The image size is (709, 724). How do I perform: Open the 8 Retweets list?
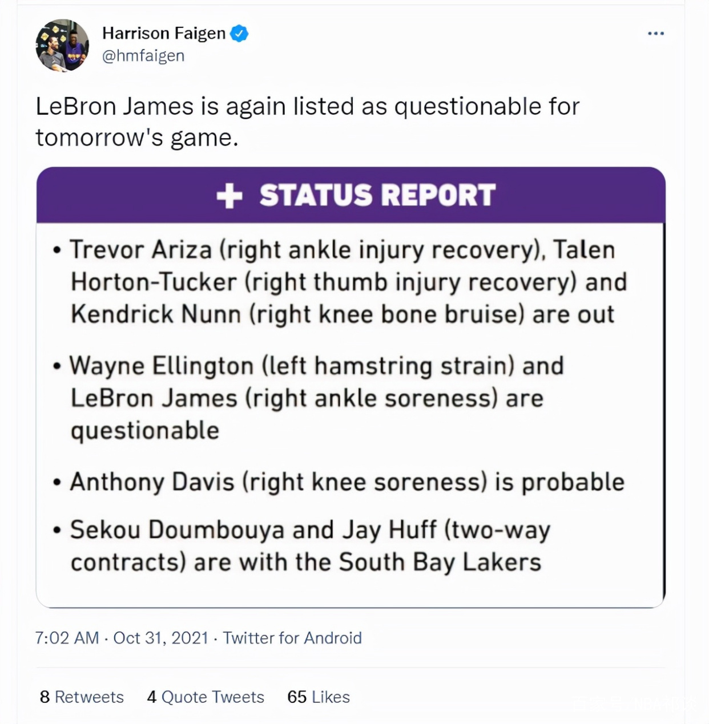click(x=82, y=697)
